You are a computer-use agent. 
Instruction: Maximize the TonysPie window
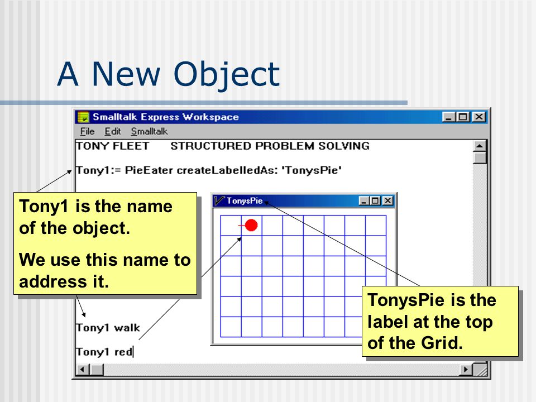(x=375, y=200)
